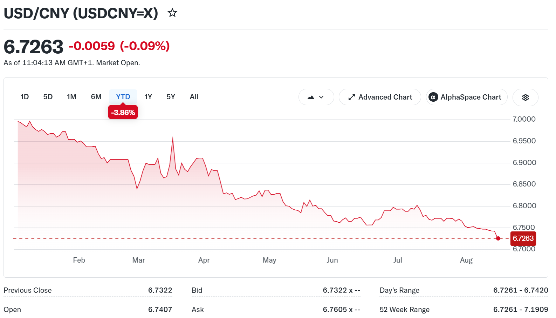Viewport: 556px width, 318px height.
Task: Click the red current price dot on chart
Action: 498,238
